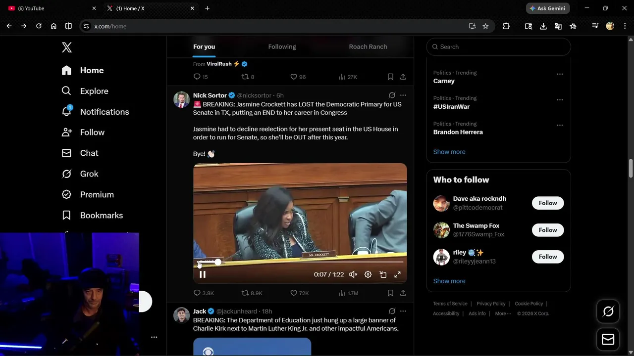Open the #USIranWar trending topic
Image resolution: width=634 pixels, height=356 pixels.
tap(451, 107)
